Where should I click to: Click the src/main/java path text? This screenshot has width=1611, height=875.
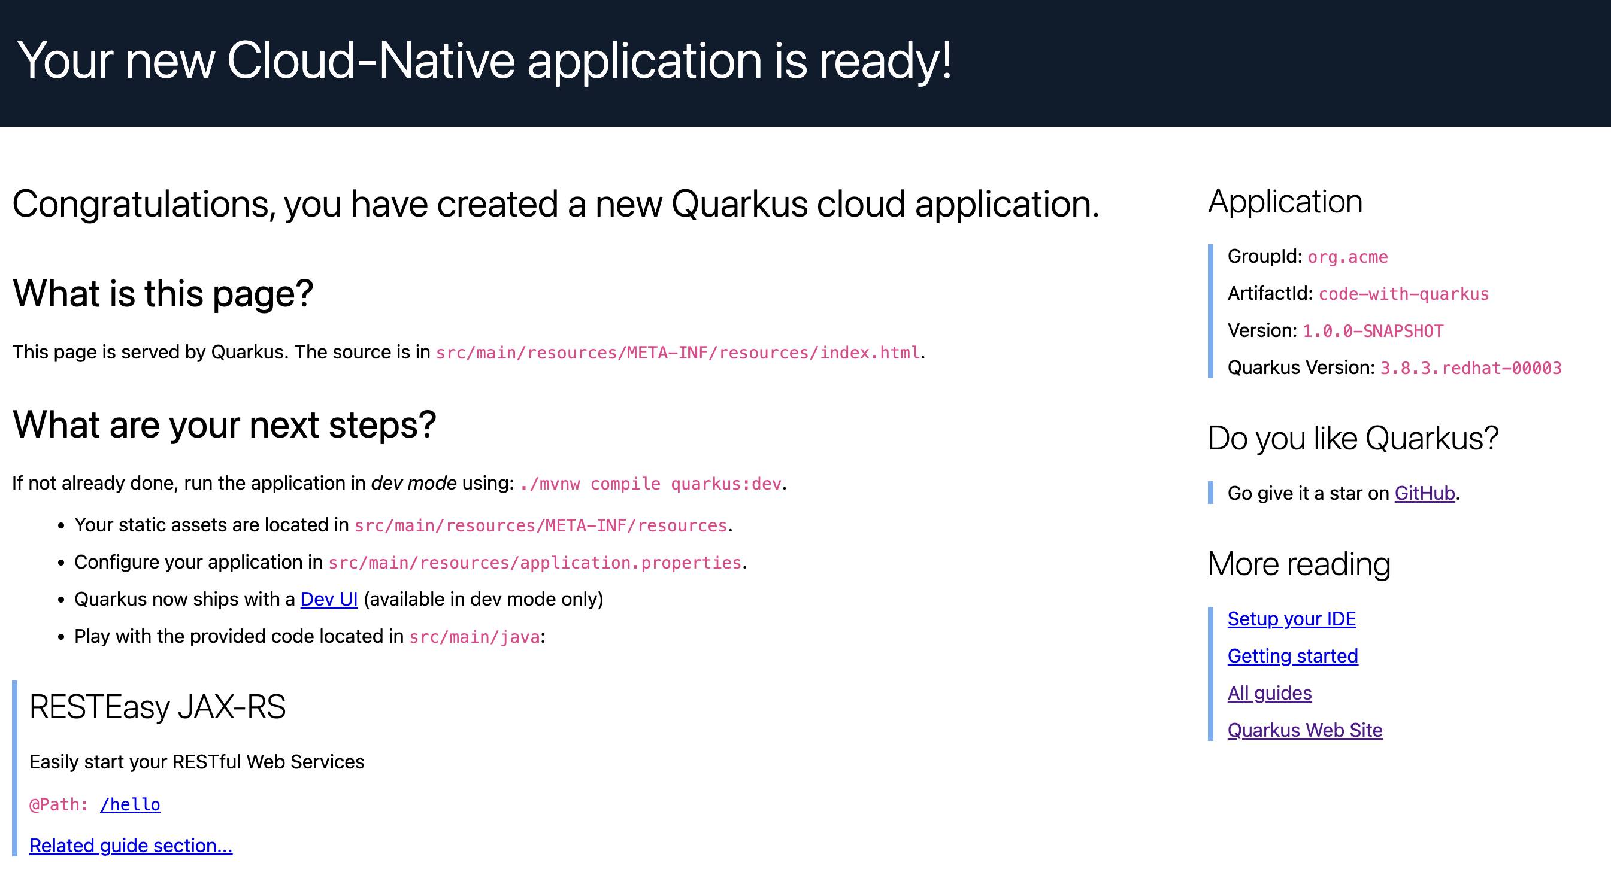tap(475, 637)
